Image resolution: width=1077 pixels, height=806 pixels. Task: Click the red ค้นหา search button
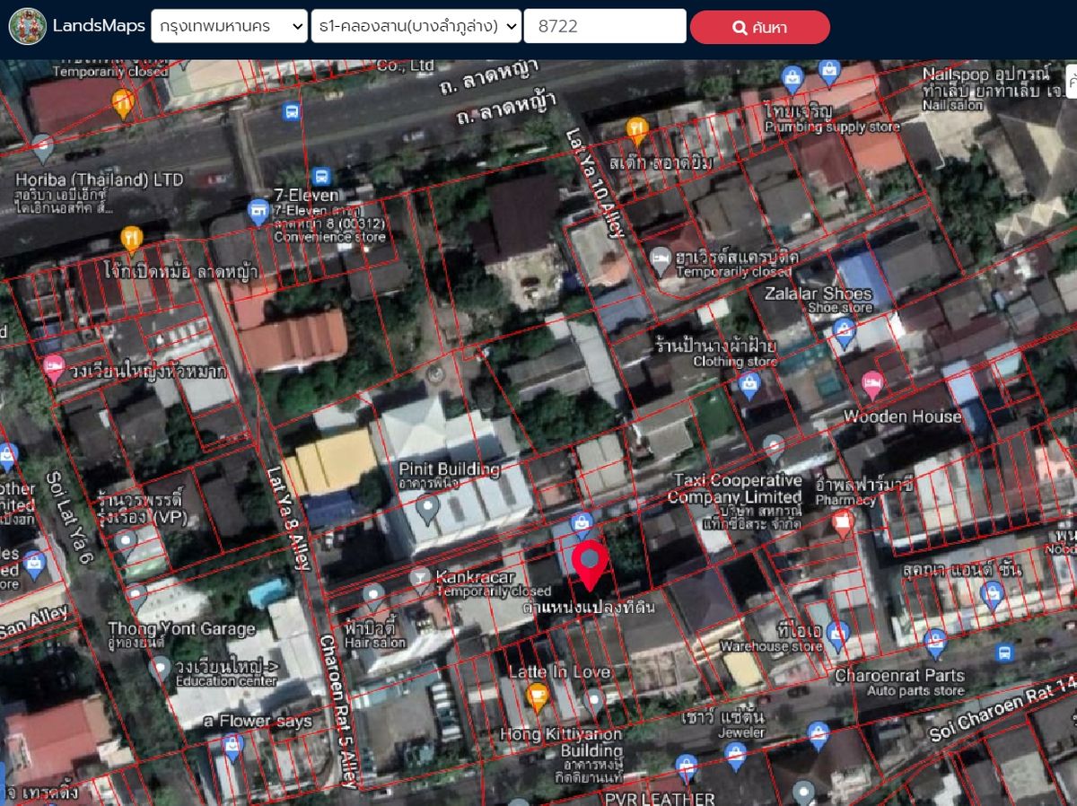tap(760, 27)
